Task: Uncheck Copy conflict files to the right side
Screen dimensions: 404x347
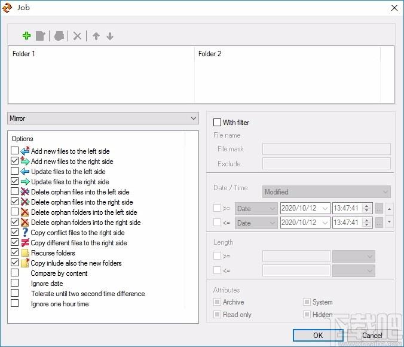Action: pos(15,232)
